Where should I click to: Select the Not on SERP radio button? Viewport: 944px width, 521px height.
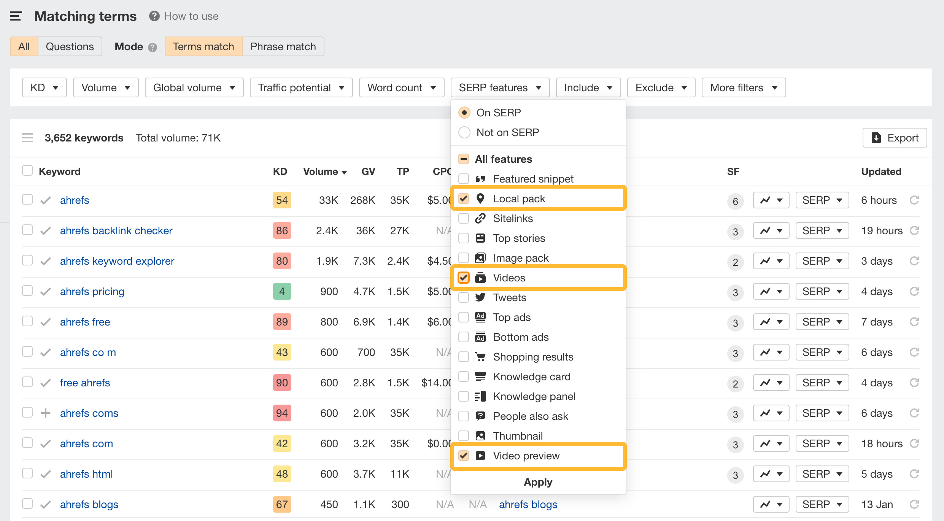[x=464, y=132]
